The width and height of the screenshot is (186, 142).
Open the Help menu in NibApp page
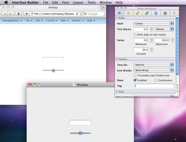point(91,20)
